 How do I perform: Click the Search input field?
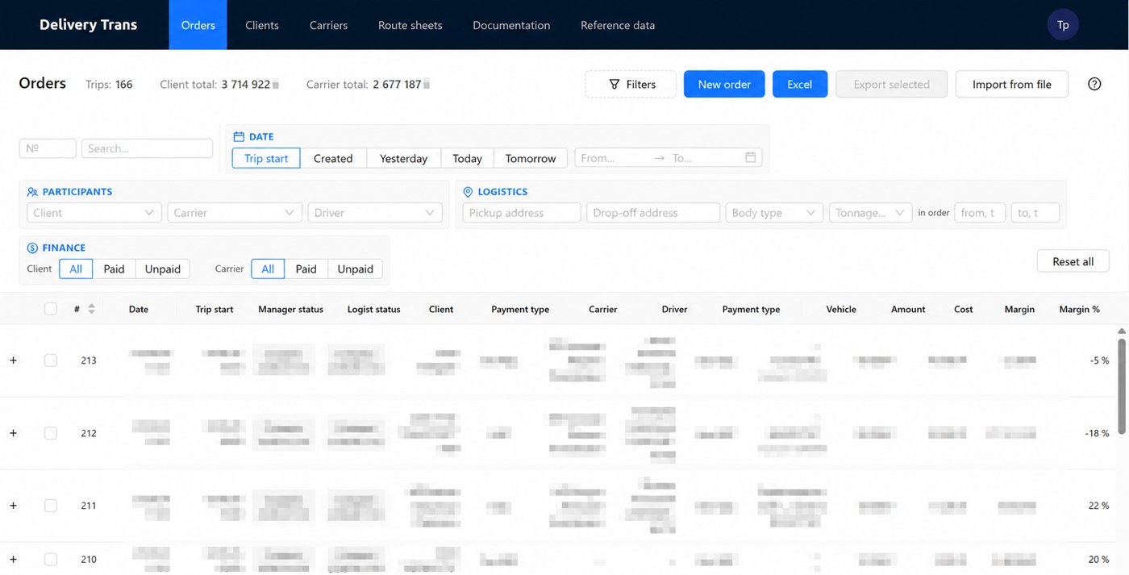pyautogui.click(x=147, y=148)
